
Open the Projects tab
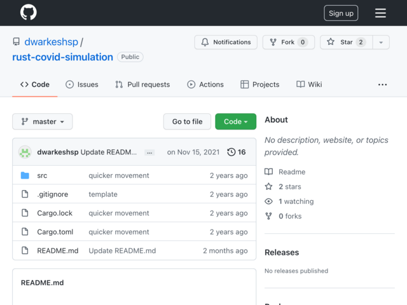pos(260,85)
